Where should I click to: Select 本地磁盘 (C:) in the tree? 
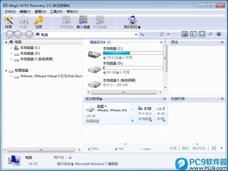click(x=30, y=48)
